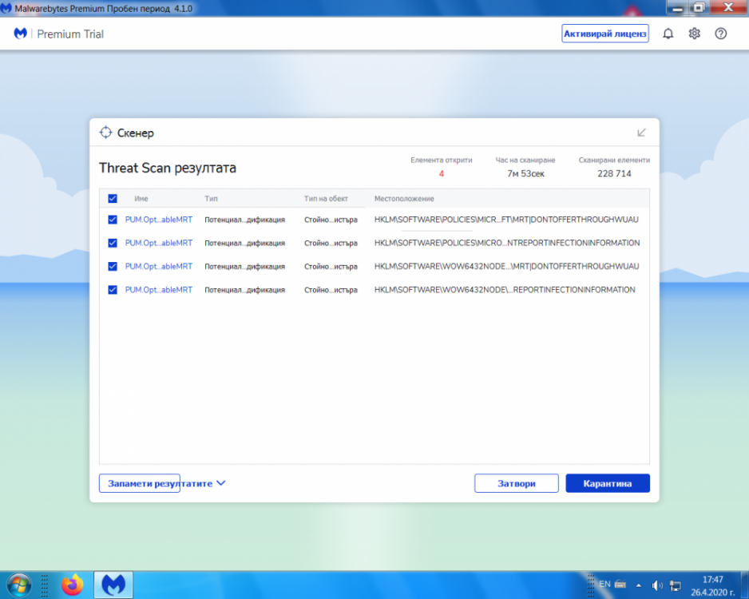
Task: Sort by the Местоположение column header
Action: pyautogui.click(x=404, y=198)
